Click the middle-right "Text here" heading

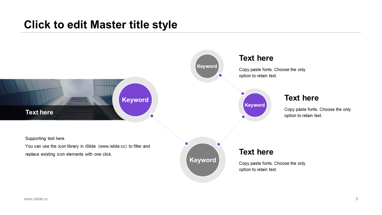click(x=301, y=98)
